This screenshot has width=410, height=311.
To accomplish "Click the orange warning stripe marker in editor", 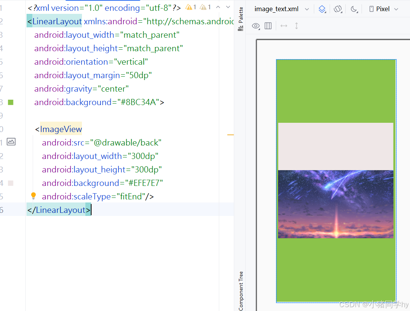I will click(x=230, y=135).
